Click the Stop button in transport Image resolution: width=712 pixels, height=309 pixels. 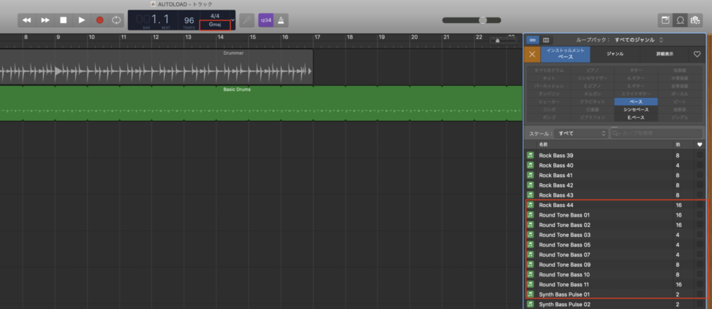63,20
